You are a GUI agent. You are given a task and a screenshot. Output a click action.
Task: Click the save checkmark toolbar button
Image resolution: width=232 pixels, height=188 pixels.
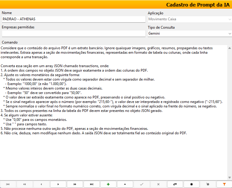[x=142, y=184]
